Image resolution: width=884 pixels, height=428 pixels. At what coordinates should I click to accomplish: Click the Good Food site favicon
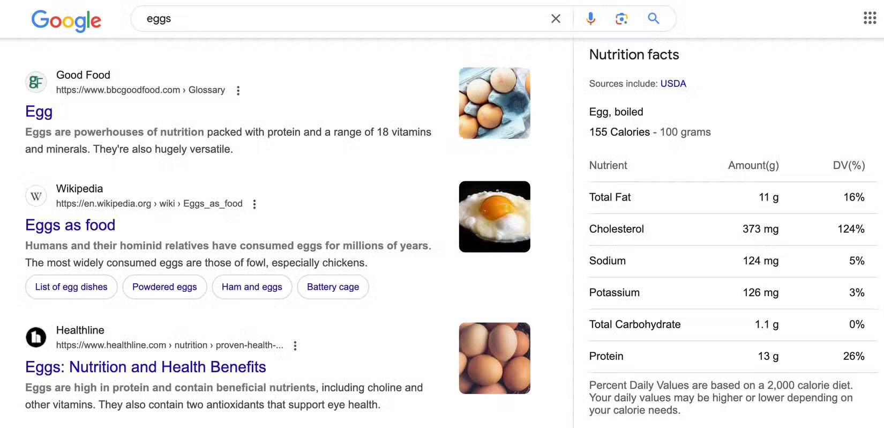click(36, 82)
